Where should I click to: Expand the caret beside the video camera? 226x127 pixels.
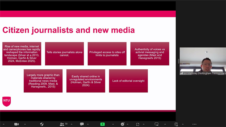pyautogui.click(x=25, y=124)
